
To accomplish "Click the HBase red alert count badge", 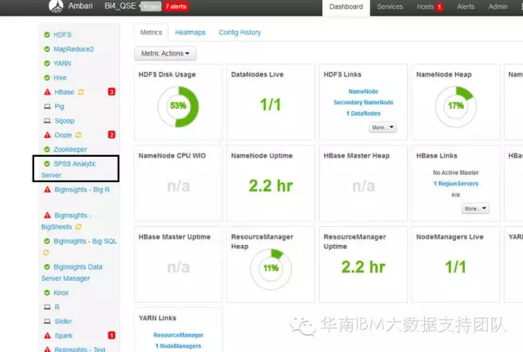I will coord(111,91).
